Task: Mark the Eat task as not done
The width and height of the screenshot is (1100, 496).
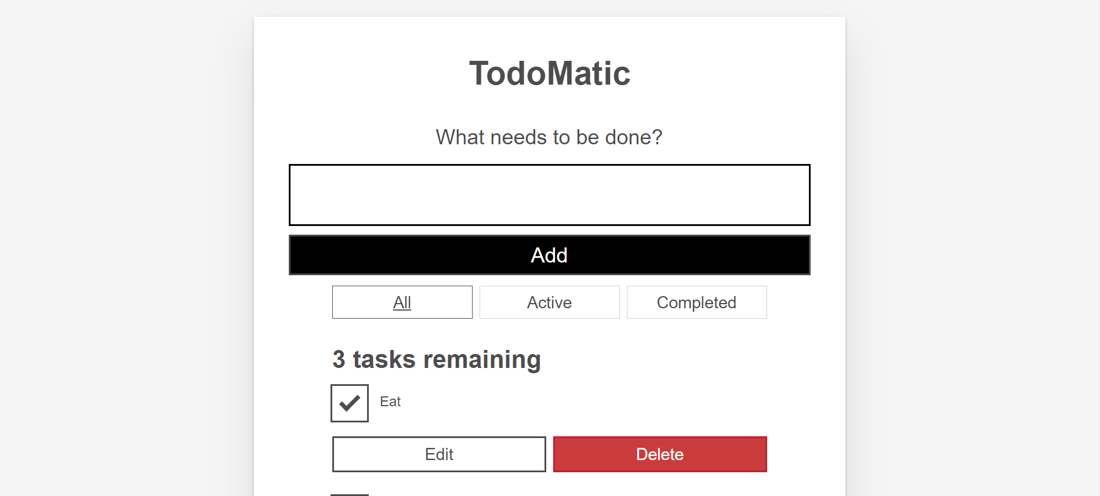Action: (350, 403)
